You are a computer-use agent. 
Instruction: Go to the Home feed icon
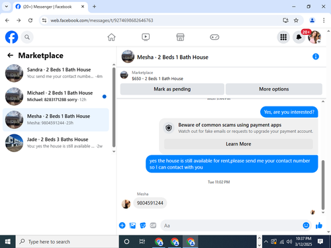tap(111, 37)
